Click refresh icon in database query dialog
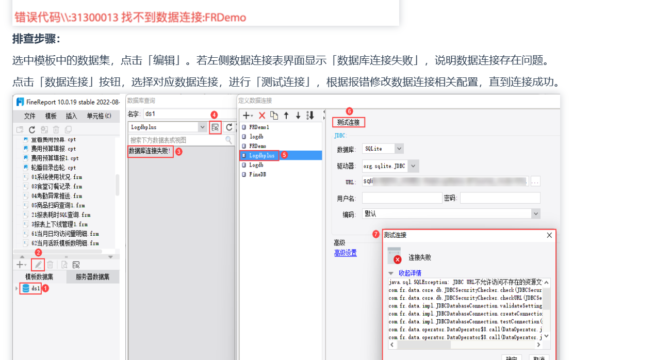Viewport: 671px width, 360px height. pyautogui.click(x=229, y=127)
